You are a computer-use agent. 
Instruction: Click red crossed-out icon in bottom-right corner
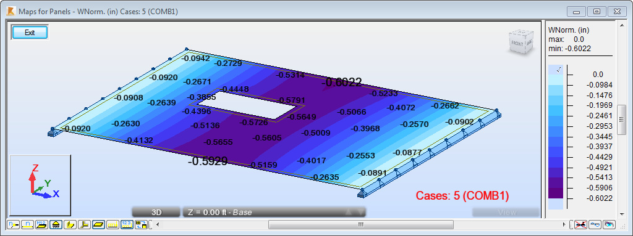[580, 224]
